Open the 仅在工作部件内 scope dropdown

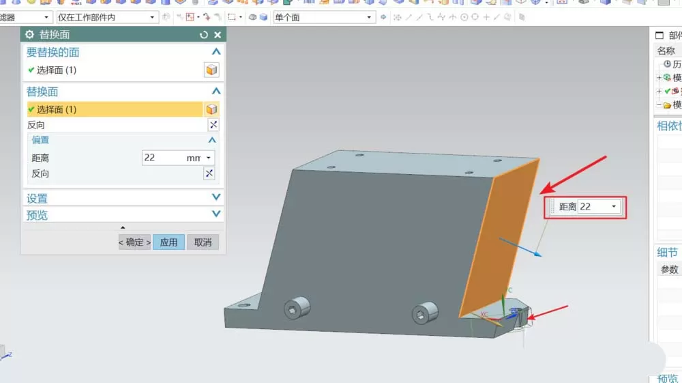(107, 18)
